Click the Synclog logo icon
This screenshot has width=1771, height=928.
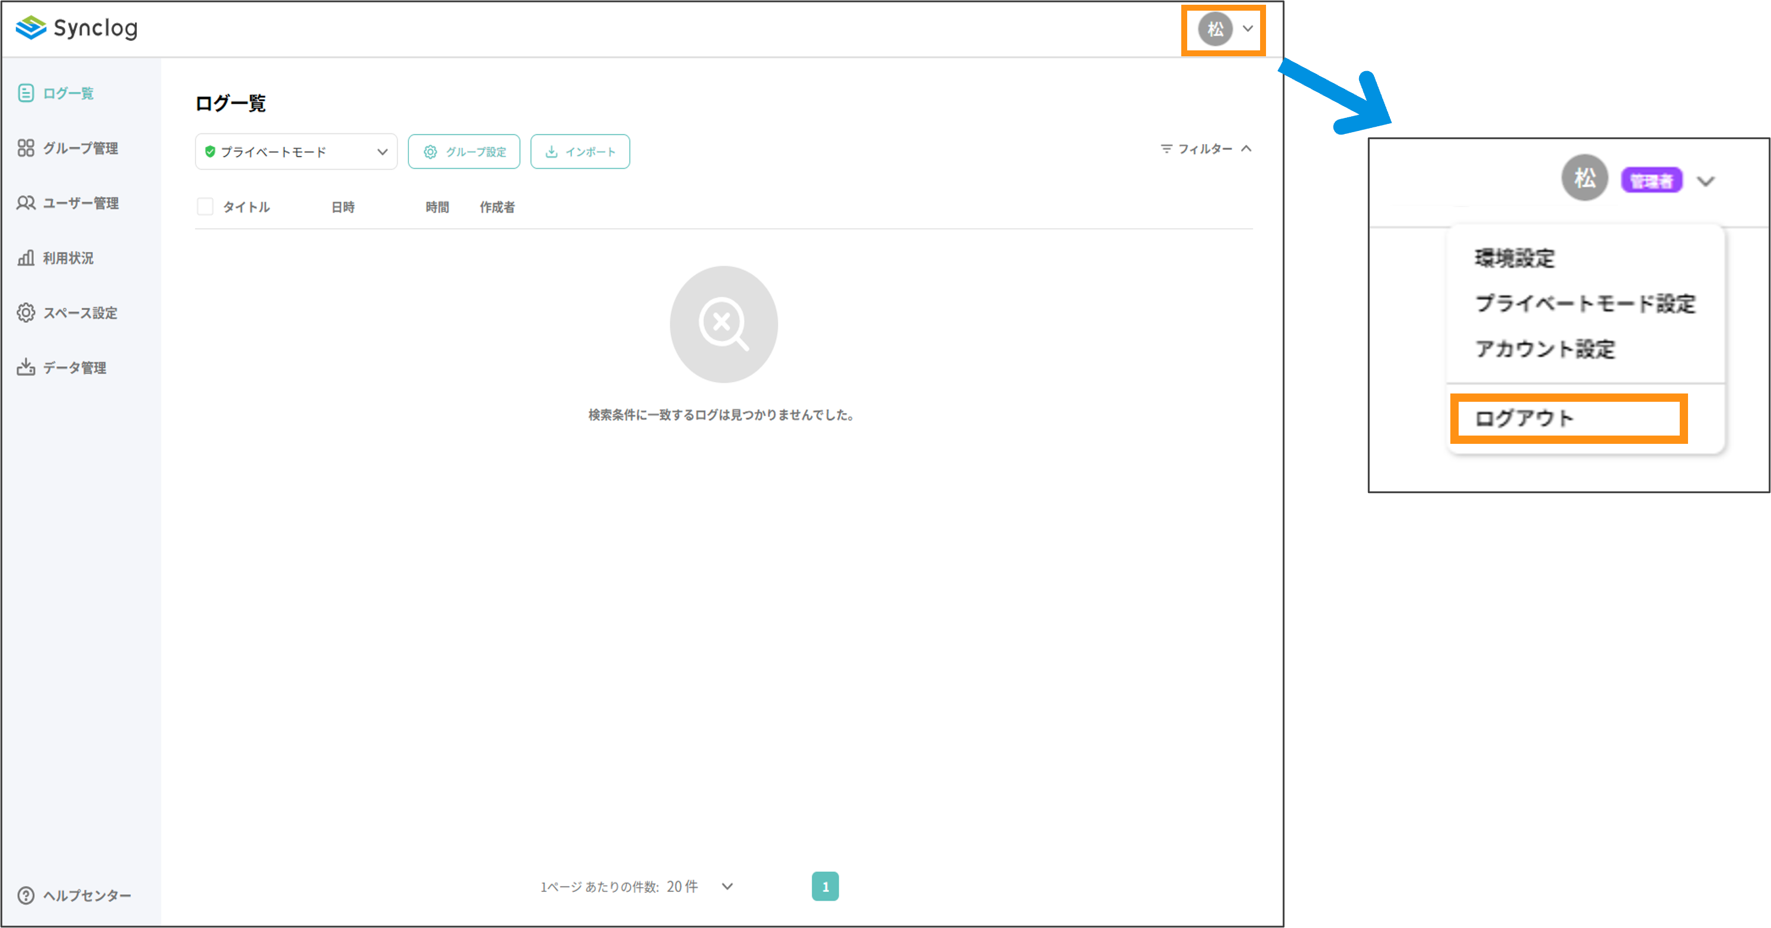pos(31,27)
